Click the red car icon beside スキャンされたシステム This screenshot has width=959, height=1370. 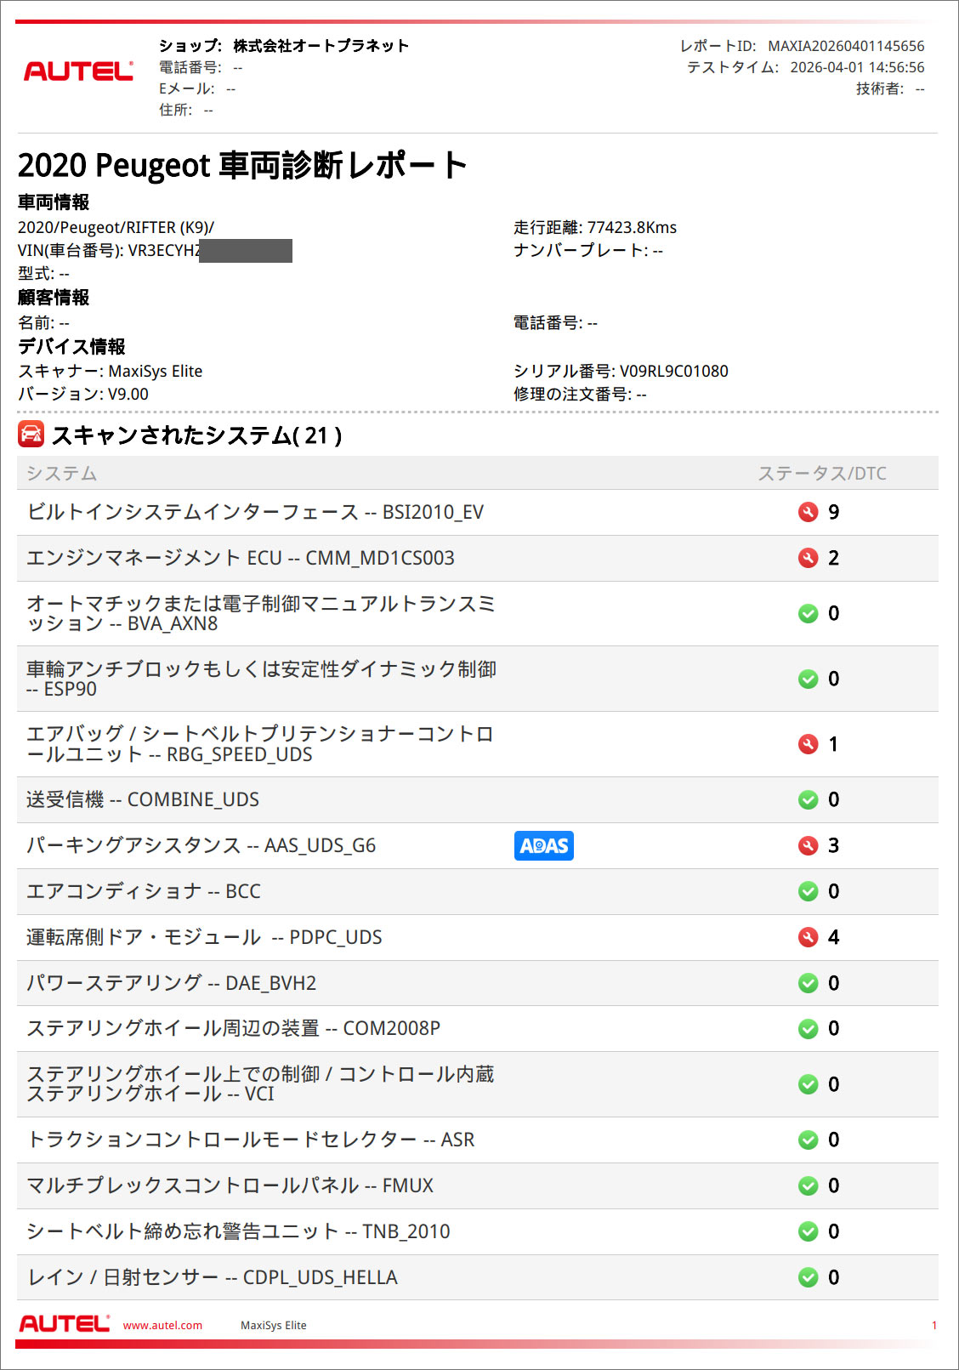[x=31, y=435]
